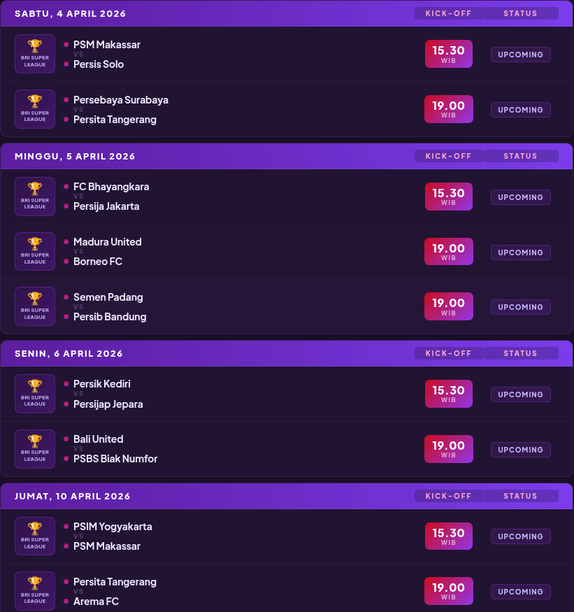Click the BRI Super League trophy icon beside PSM Makassar
574x612 pixels.
pyautogui.click(x=34, y=54)
